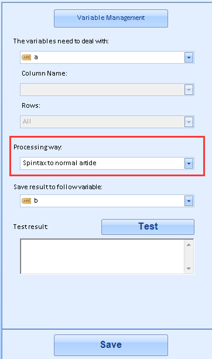Open the Processing way dropdown arrow
Screen dimensions: 212x359
(189, 163)
